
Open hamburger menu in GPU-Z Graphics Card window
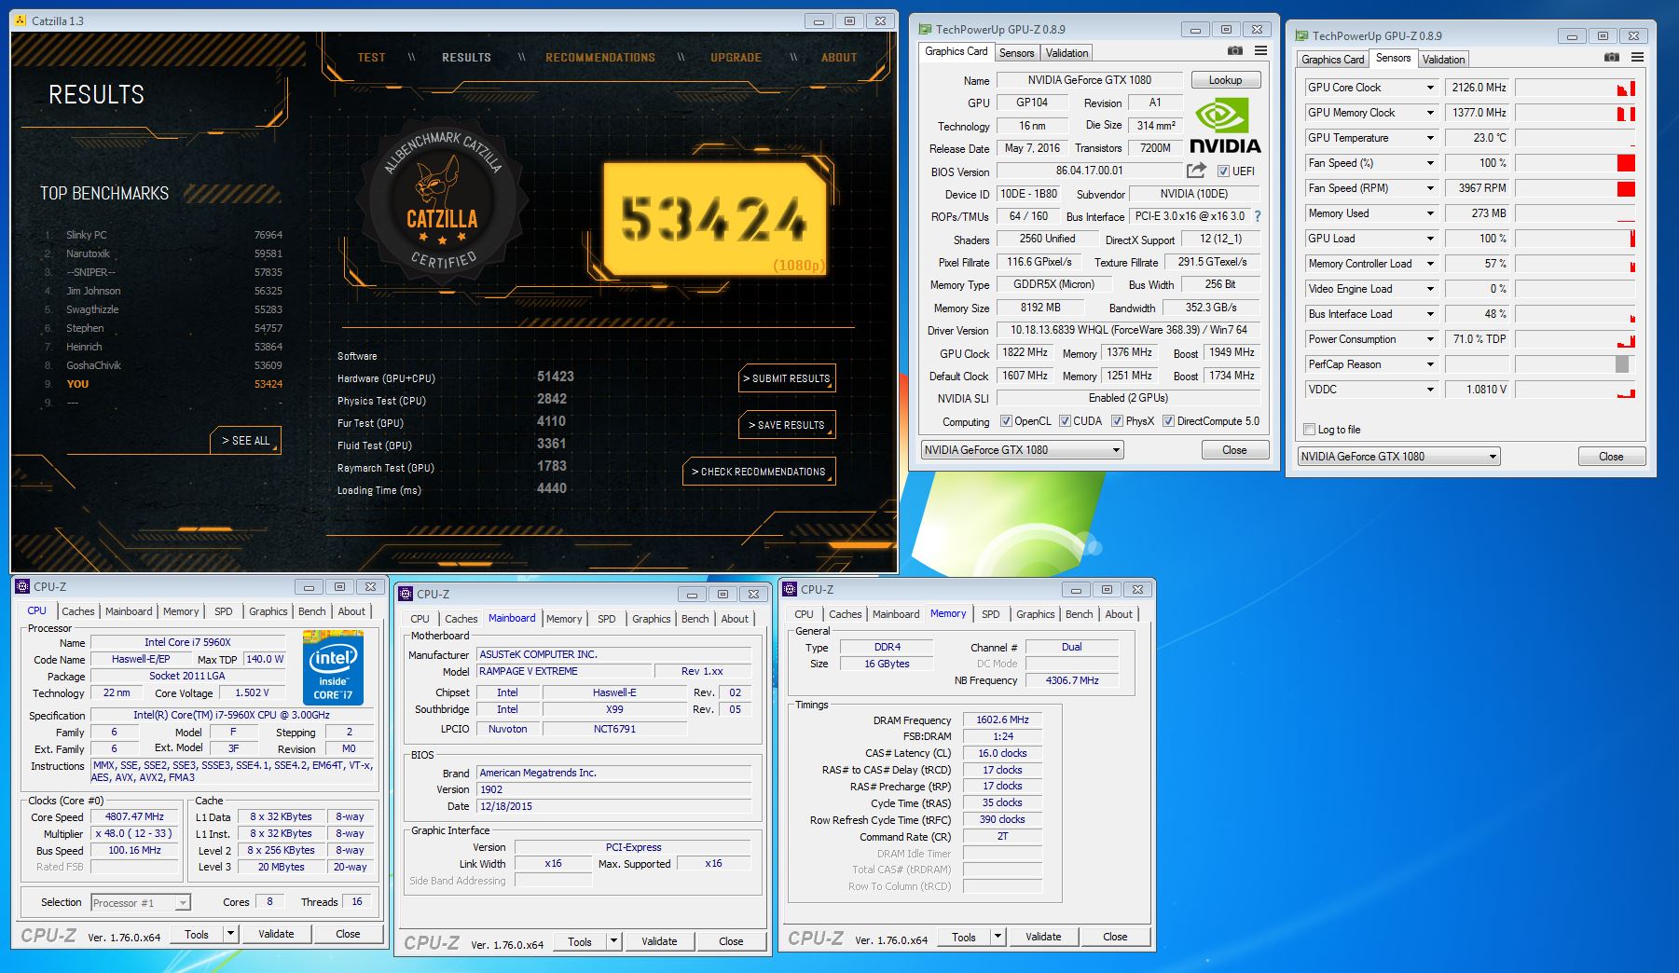pyautogui.click(x=1260, y=51)
